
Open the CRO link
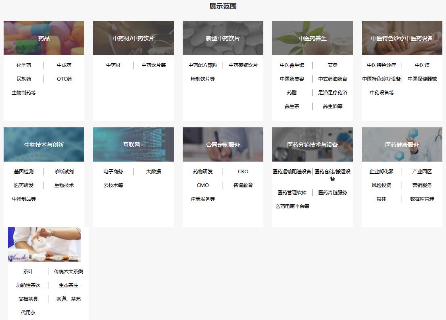(243, 172)
